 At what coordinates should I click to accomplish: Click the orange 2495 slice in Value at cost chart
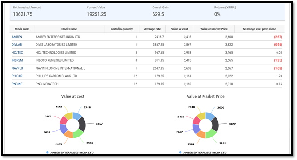pyautogui.click(x=68, y=134)
